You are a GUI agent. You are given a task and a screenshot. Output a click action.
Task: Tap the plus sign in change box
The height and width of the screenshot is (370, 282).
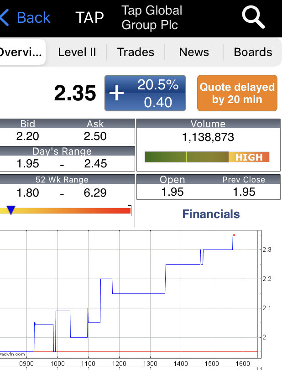click(116, 93)
